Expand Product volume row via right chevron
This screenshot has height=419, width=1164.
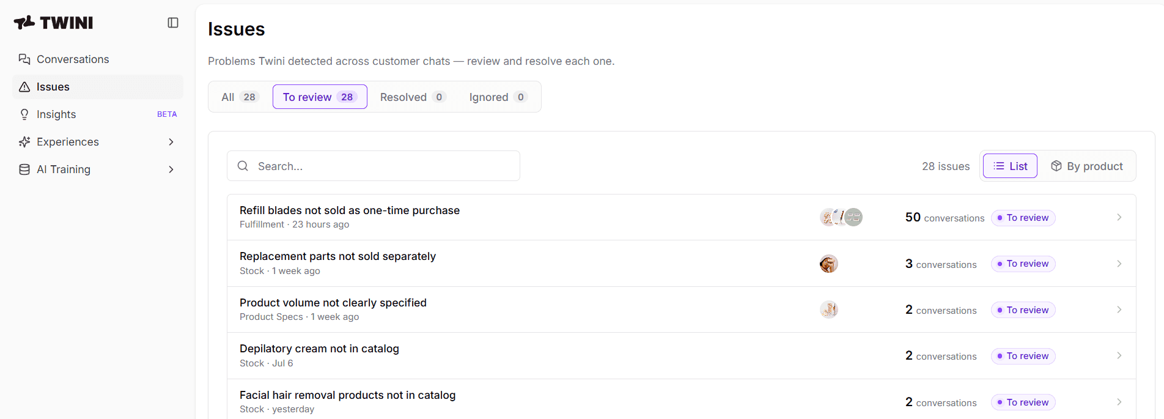pyautogui.click(x=1119, y=310)
